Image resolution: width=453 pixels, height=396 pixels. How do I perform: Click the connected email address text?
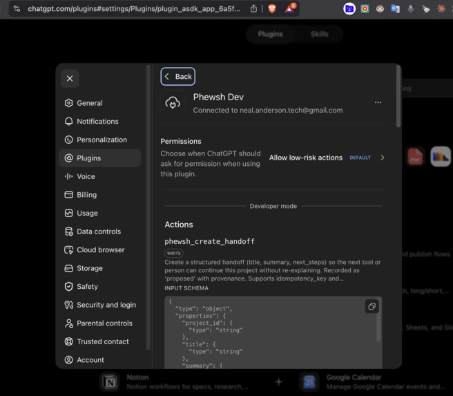pos(291,111)
